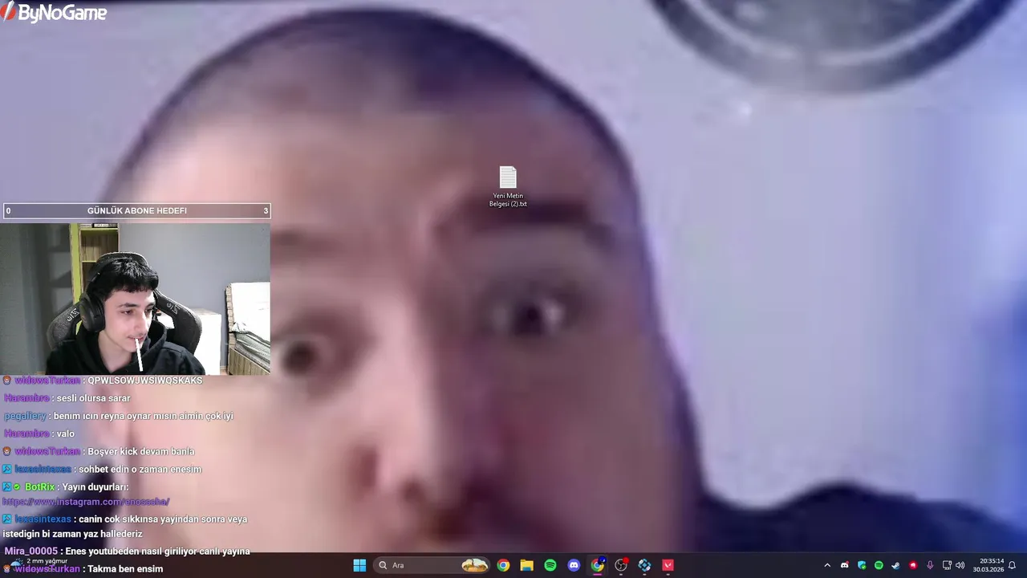Viewport: 1027px width, 578px height.
Task: Open Discord from the taskbar
Action: (x=574, y=565)
